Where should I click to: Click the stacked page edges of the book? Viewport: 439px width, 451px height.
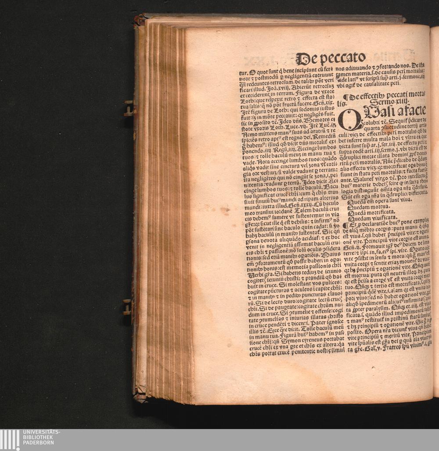(x=167, y=211)
